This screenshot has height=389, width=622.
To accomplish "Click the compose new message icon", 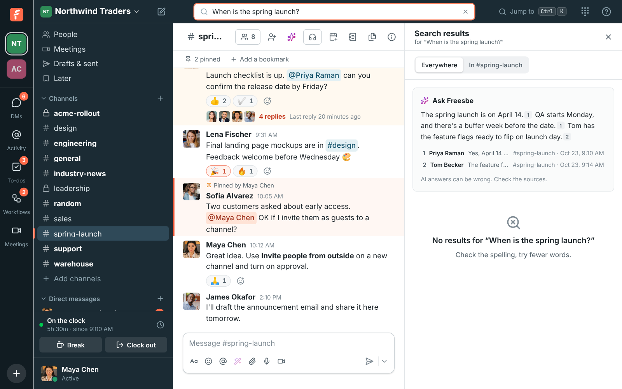I will (x=161, y=12).
